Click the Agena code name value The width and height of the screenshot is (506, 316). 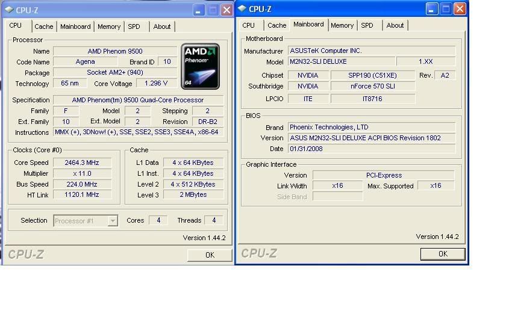click(85, 61)
